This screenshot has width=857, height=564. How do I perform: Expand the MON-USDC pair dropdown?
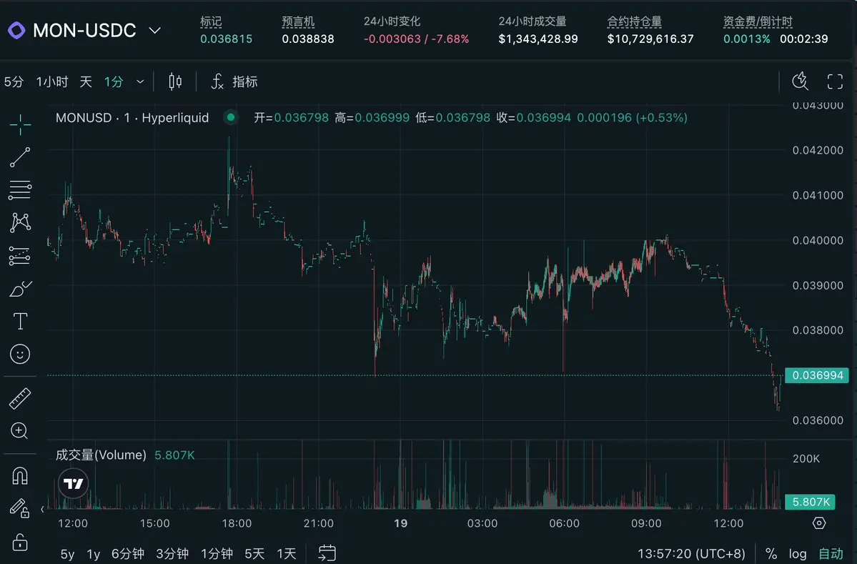pyautogui.click(x=155, y=30)
